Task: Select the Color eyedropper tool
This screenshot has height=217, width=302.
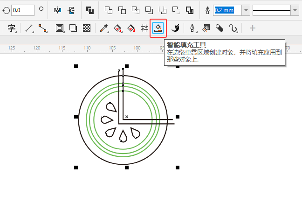Action: (104, 28)
